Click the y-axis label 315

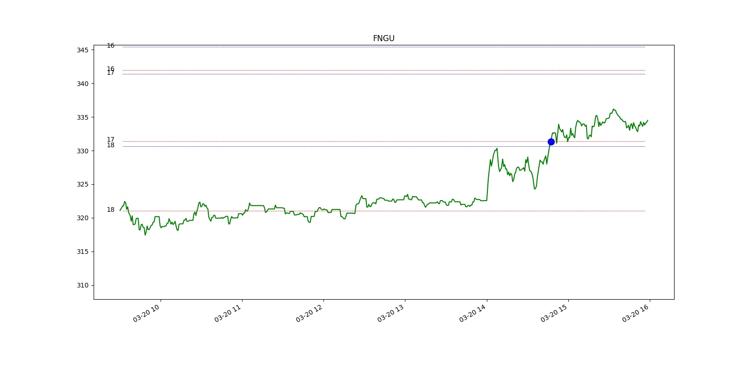point(82,252)
